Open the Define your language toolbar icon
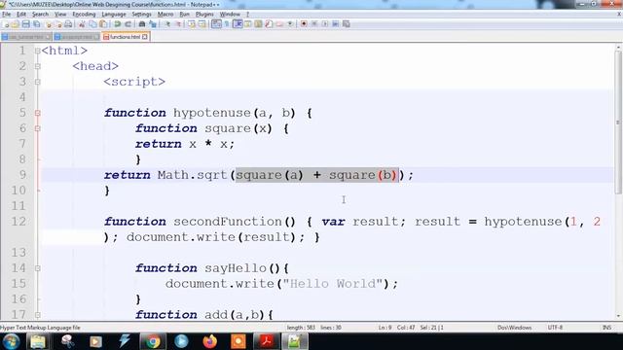Screen dimensions: 623x350 coord(247,24)
